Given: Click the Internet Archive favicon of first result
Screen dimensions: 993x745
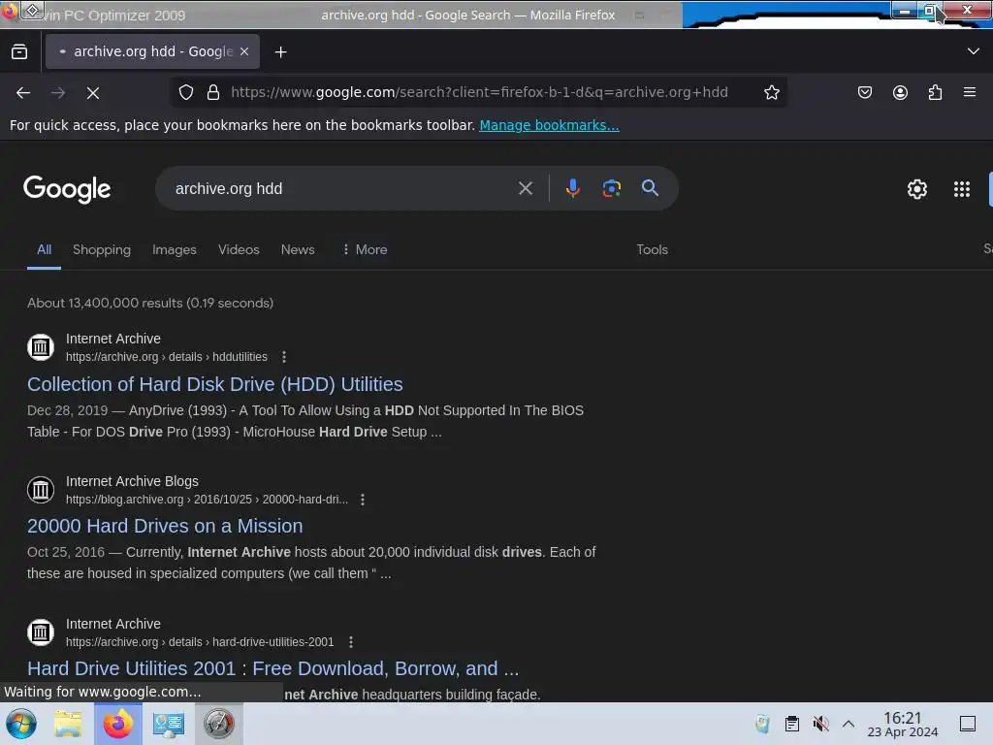Looking at the screenshot, I should point(41,347).
